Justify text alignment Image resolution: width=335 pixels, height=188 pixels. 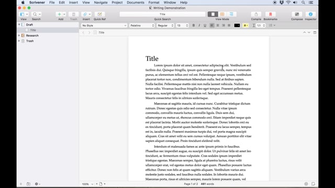pyautogui.click(x=229, y=26)
